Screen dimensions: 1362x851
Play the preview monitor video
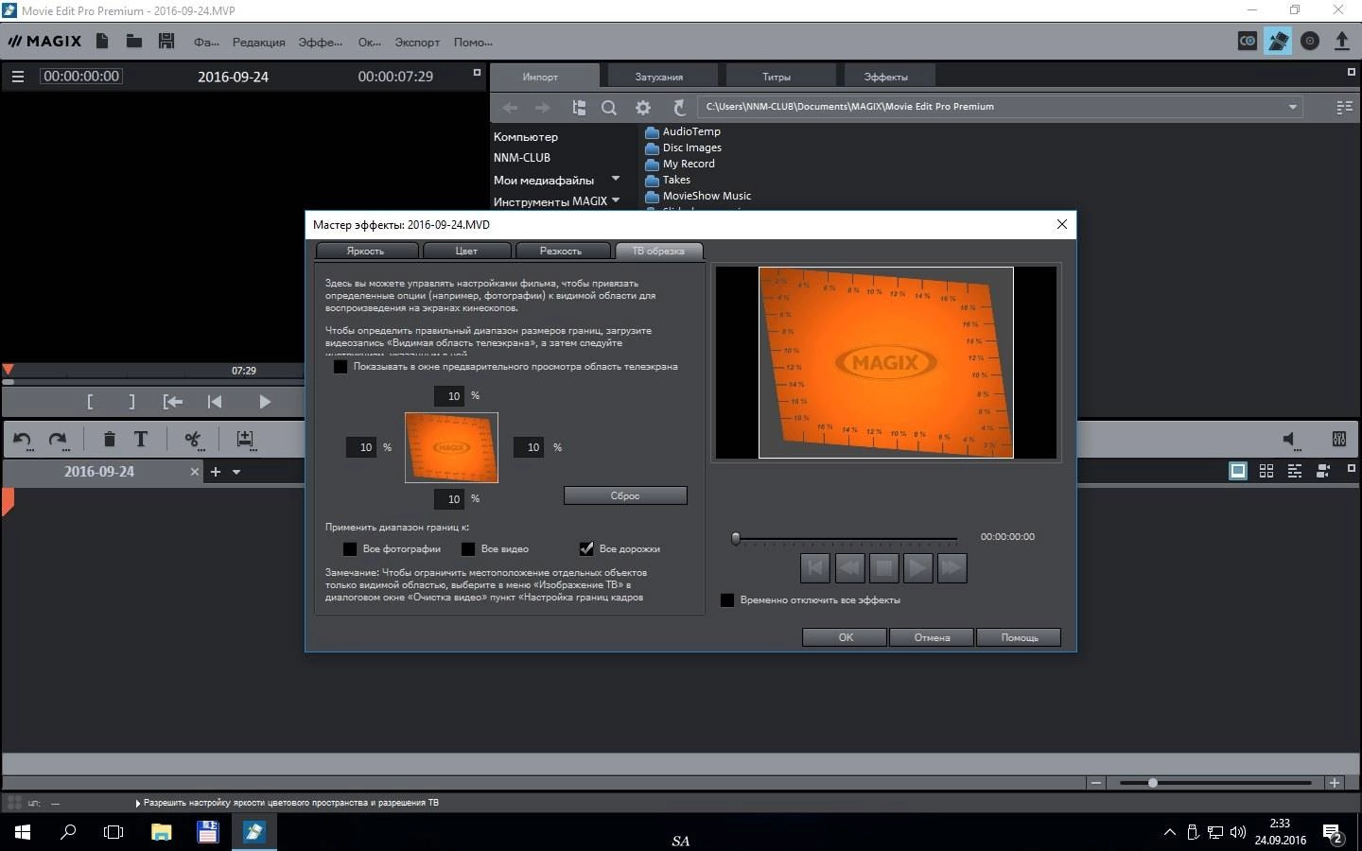pyautogui.click(x=265, y=402)
